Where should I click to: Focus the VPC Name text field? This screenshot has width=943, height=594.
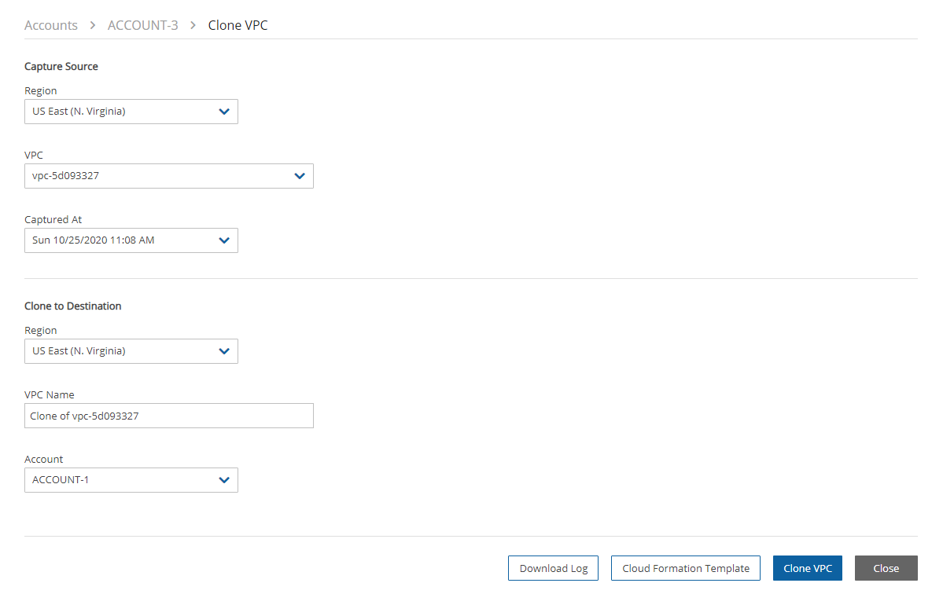pos(168,416)
